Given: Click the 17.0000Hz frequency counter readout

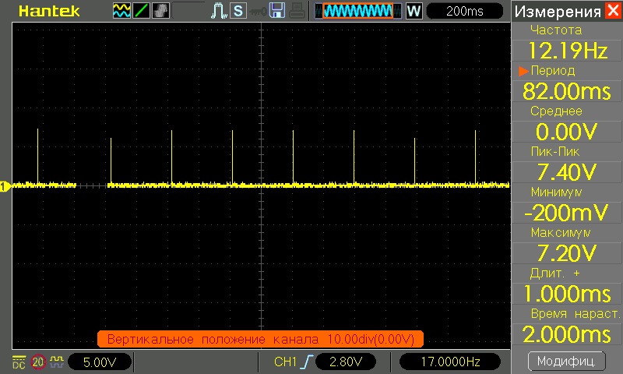Looking at the screenshot, I should click(450, 362).
